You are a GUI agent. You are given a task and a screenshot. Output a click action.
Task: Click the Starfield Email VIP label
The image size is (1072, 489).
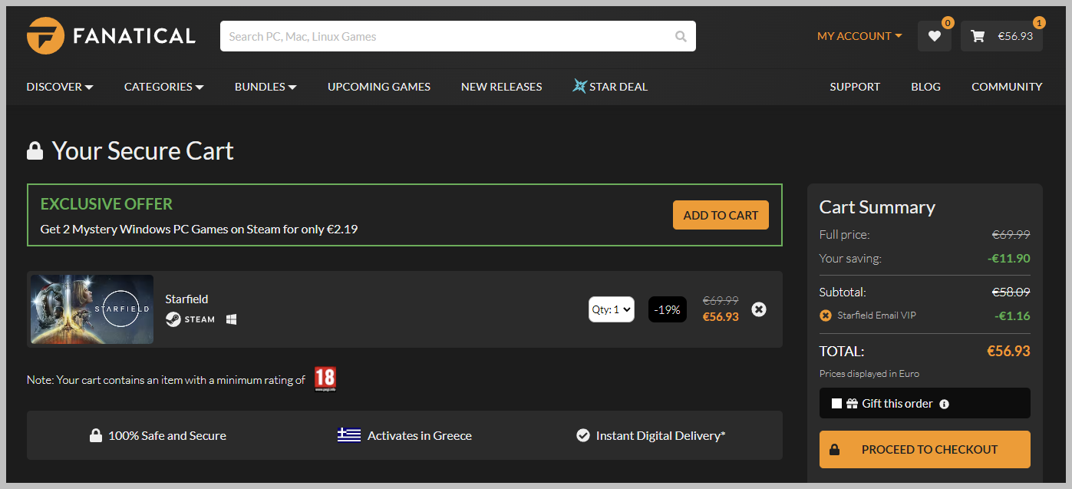[876, 316]
